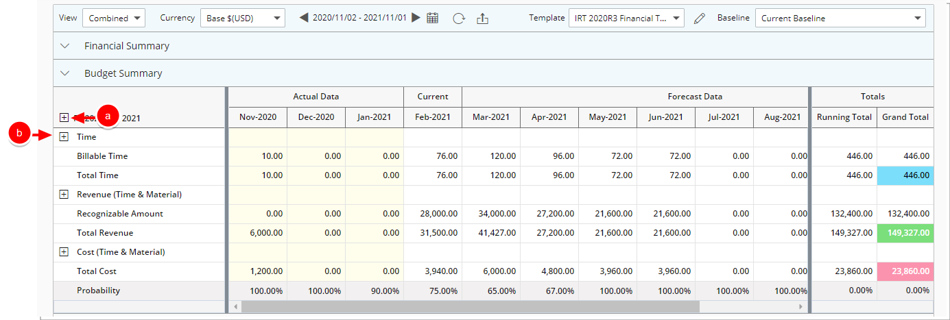
Task: Go to the next date range arrow
Action: [x=416, y=18]
